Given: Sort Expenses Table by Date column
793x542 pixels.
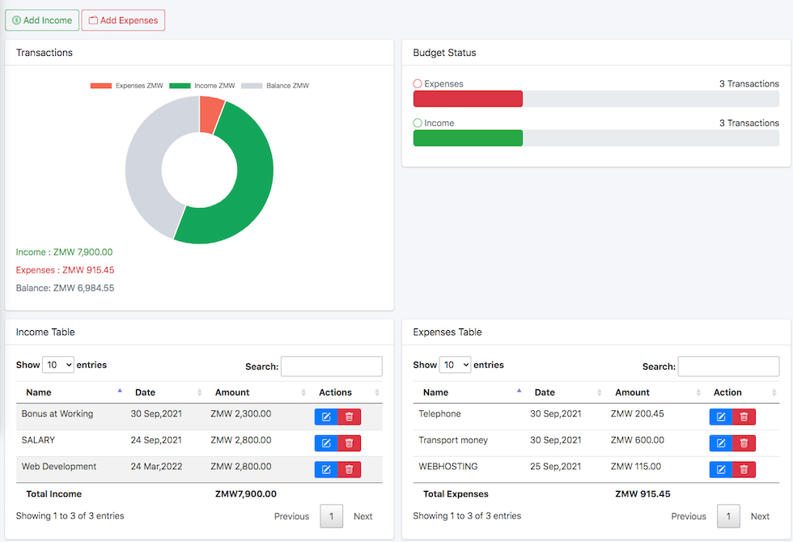Looking at the screenshot, I should click(x=567, y=392).
